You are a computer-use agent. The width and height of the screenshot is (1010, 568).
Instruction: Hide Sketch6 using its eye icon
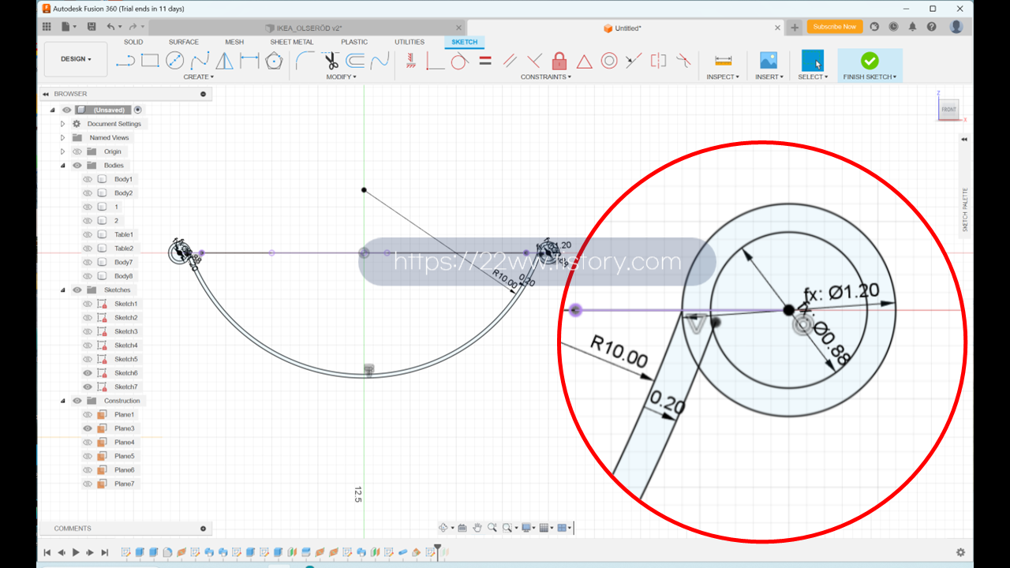[x=88, y=373]
